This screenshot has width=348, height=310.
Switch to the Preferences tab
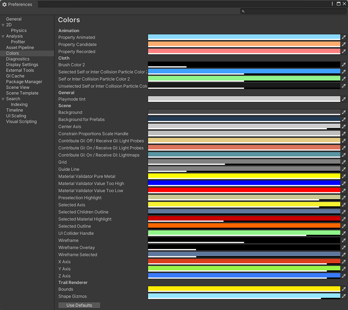[20, 4]
